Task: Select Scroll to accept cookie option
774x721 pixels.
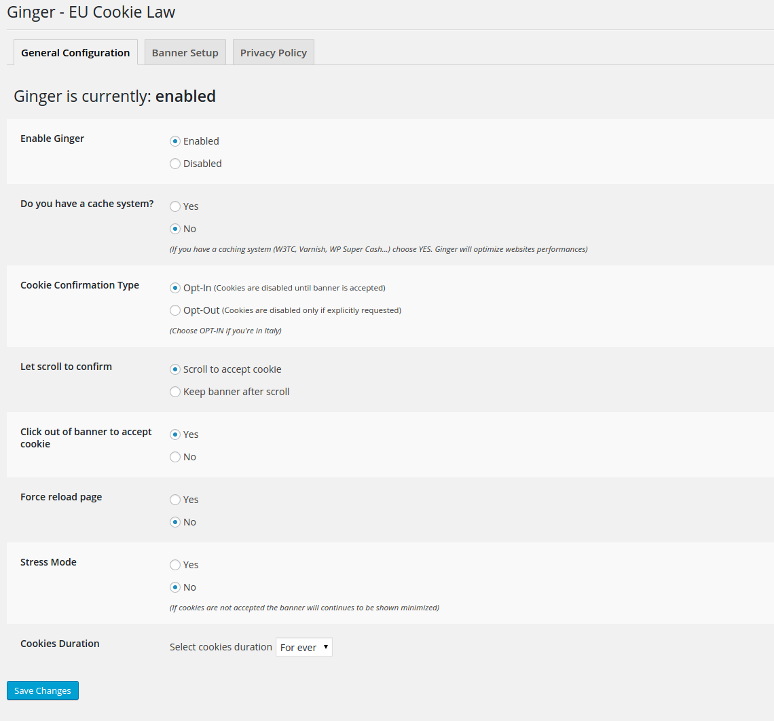Action: [174, 369]
